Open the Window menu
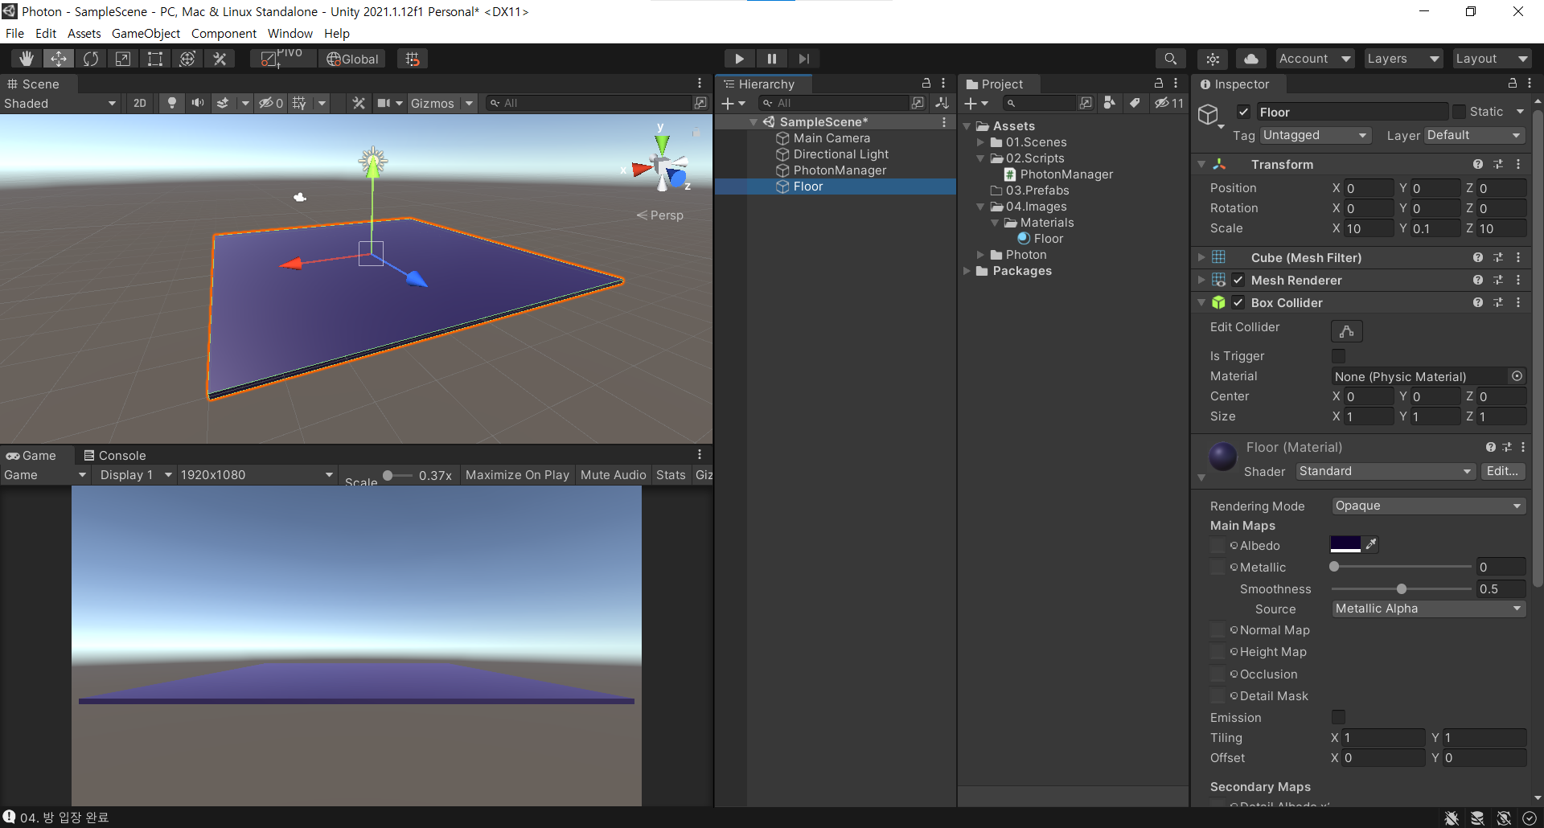Image resolution: width=1544 pixels, height=828 pixels. [x=290, y=33]
